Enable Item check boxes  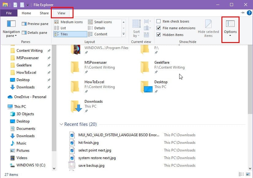tap(173, 21)
